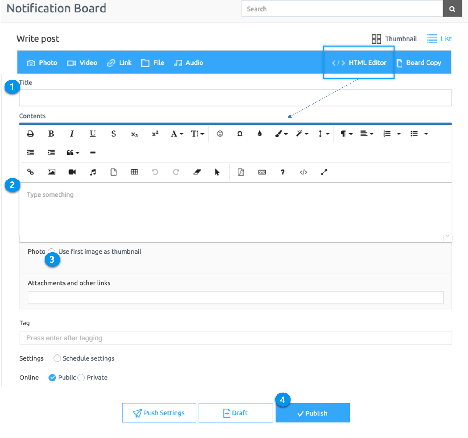Screen dimensions: 468x438
Task: Open the Board Copy option
Action: point(419,63)
